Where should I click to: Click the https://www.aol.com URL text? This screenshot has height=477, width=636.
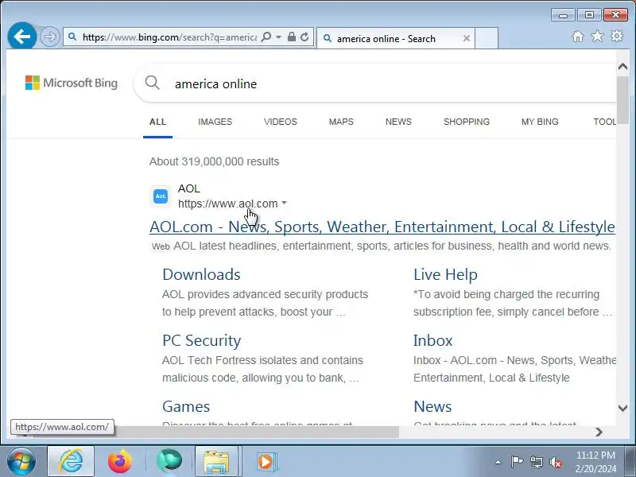click(x=228, y=204)
